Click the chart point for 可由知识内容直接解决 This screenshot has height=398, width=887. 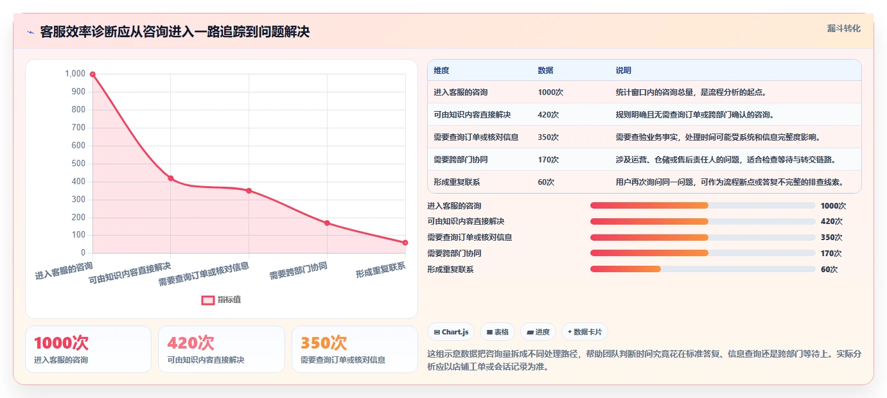(170, 178)
